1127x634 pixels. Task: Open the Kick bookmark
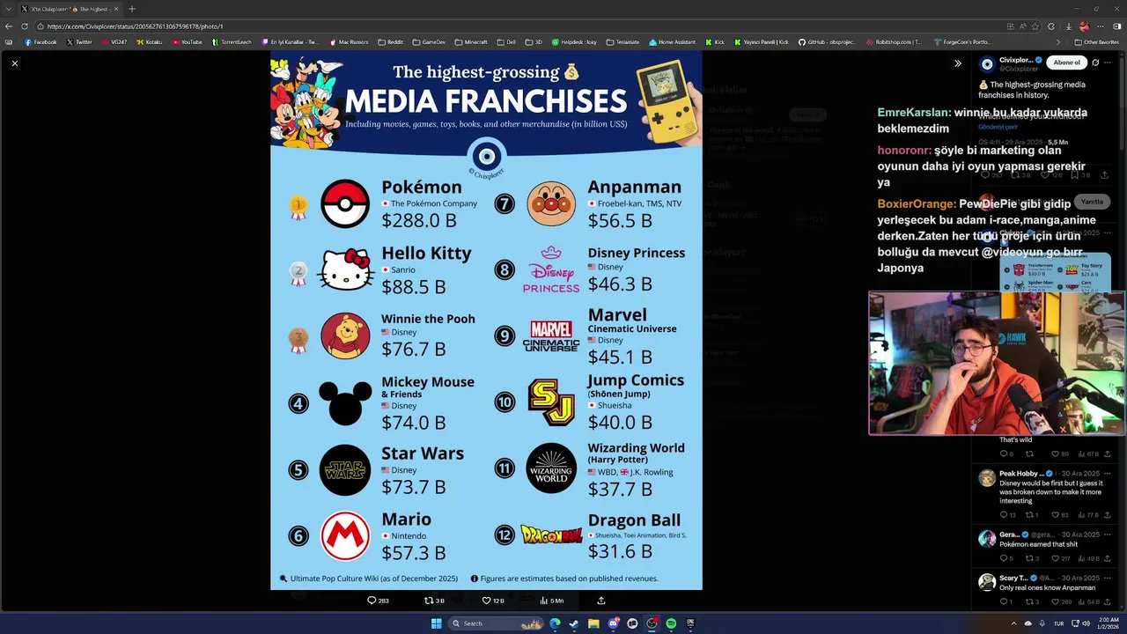(715, 41)
